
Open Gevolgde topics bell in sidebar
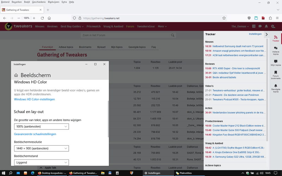click(276, 88)
